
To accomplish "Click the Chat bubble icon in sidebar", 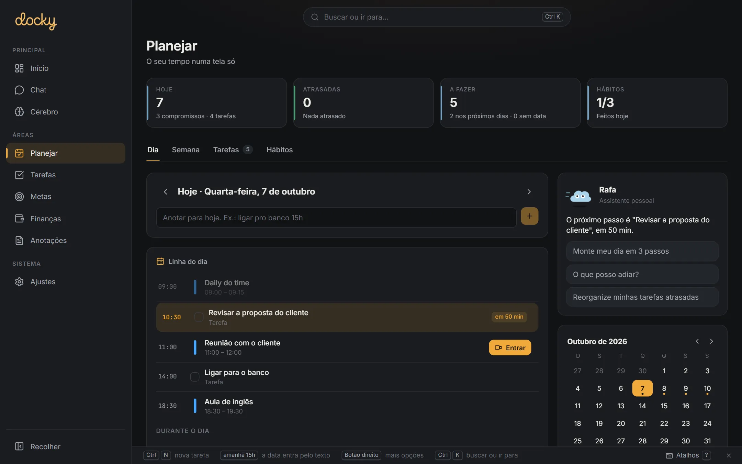I will click(x=19, y=90).
